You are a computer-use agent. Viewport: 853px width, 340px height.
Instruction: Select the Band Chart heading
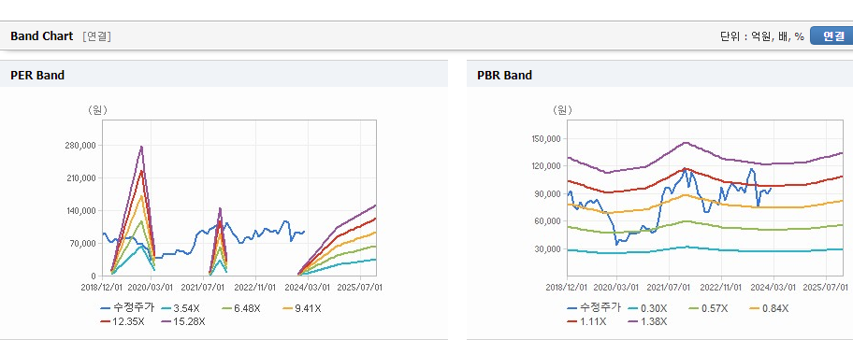coord(41,35)
